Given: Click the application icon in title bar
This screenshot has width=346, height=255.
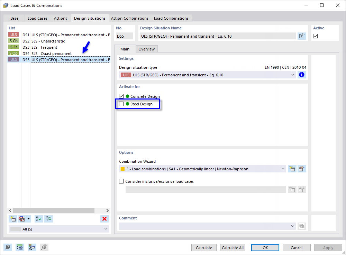Looking at the screenshot, I should tap(6, 5).
